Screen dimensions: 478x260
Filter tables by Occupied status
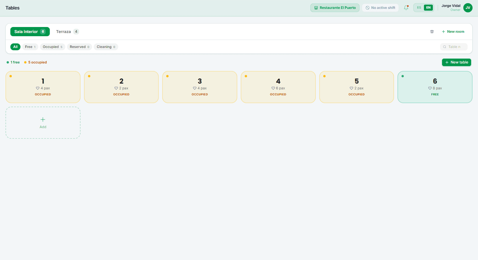click(53, 47)
